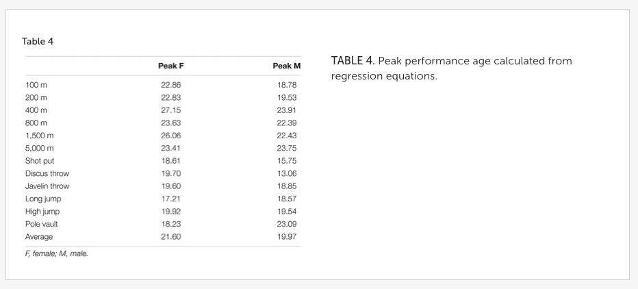The height and width of the screenshot is (289, 638).
Task: Click the "Average" row label
Action: (x=38, y=236)
